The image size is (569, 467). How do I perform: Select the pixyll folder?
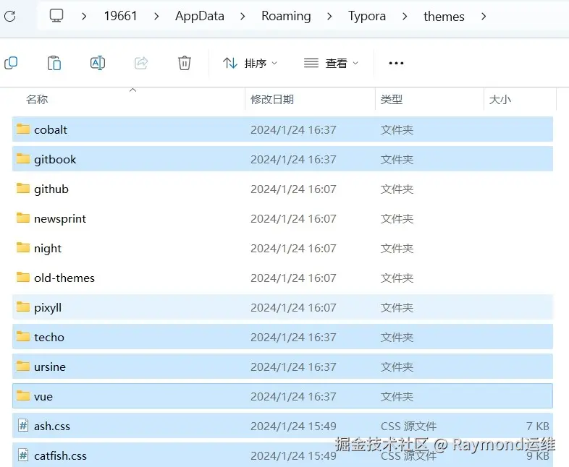coord(282,307)
